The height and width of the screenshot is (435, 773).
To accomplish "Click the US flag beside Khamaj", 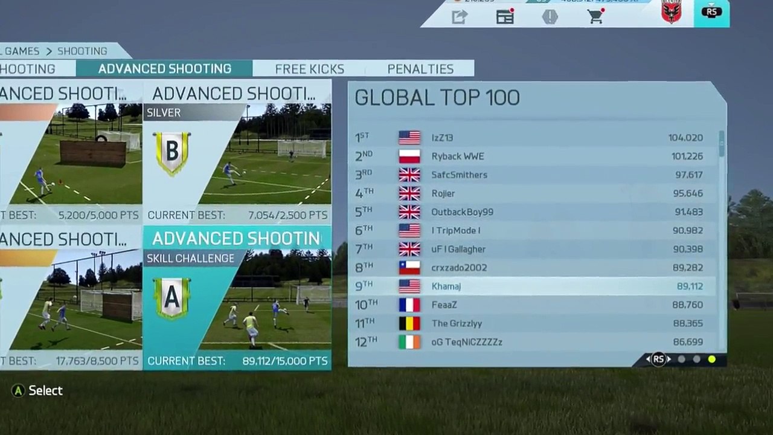I will [409, 286].
